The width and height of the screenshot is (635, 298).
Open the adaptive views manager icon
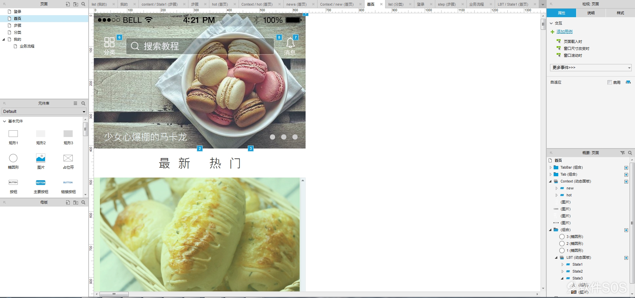tap(628, 82)
